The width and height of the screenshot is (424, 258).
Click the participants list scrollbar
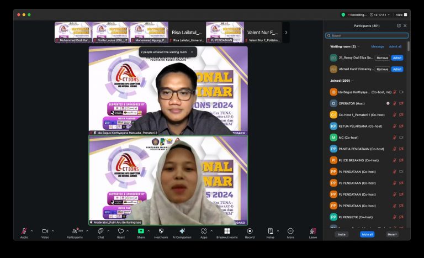click(x=409, y=46)
